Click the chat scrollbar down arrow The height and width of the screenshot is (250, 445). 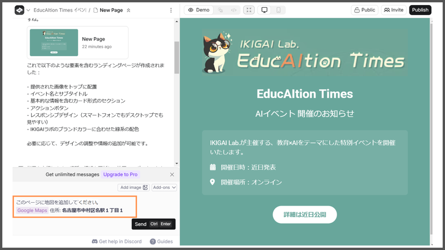177,163
